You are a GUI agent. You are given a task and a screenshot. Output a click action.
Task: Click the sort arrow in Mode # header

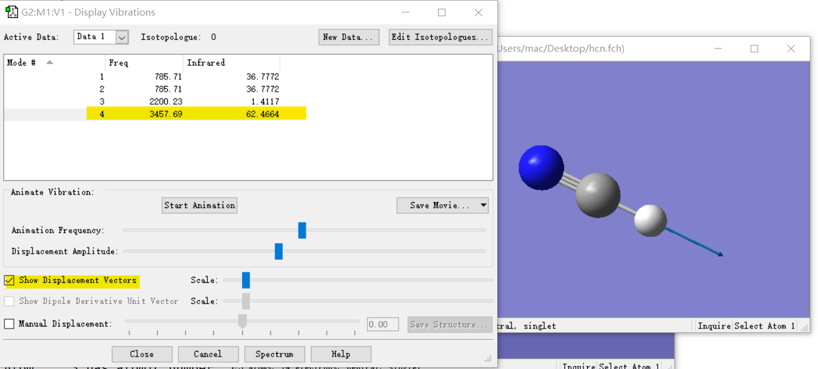(50, 62)
